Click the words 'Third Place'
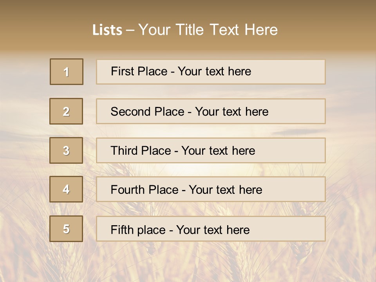 pos(141,150)
